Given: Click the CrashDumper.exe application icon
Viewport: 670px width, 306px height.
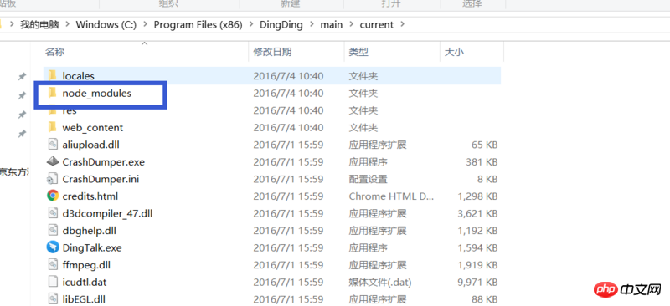Looking at the screenshot, I should 52,161.
